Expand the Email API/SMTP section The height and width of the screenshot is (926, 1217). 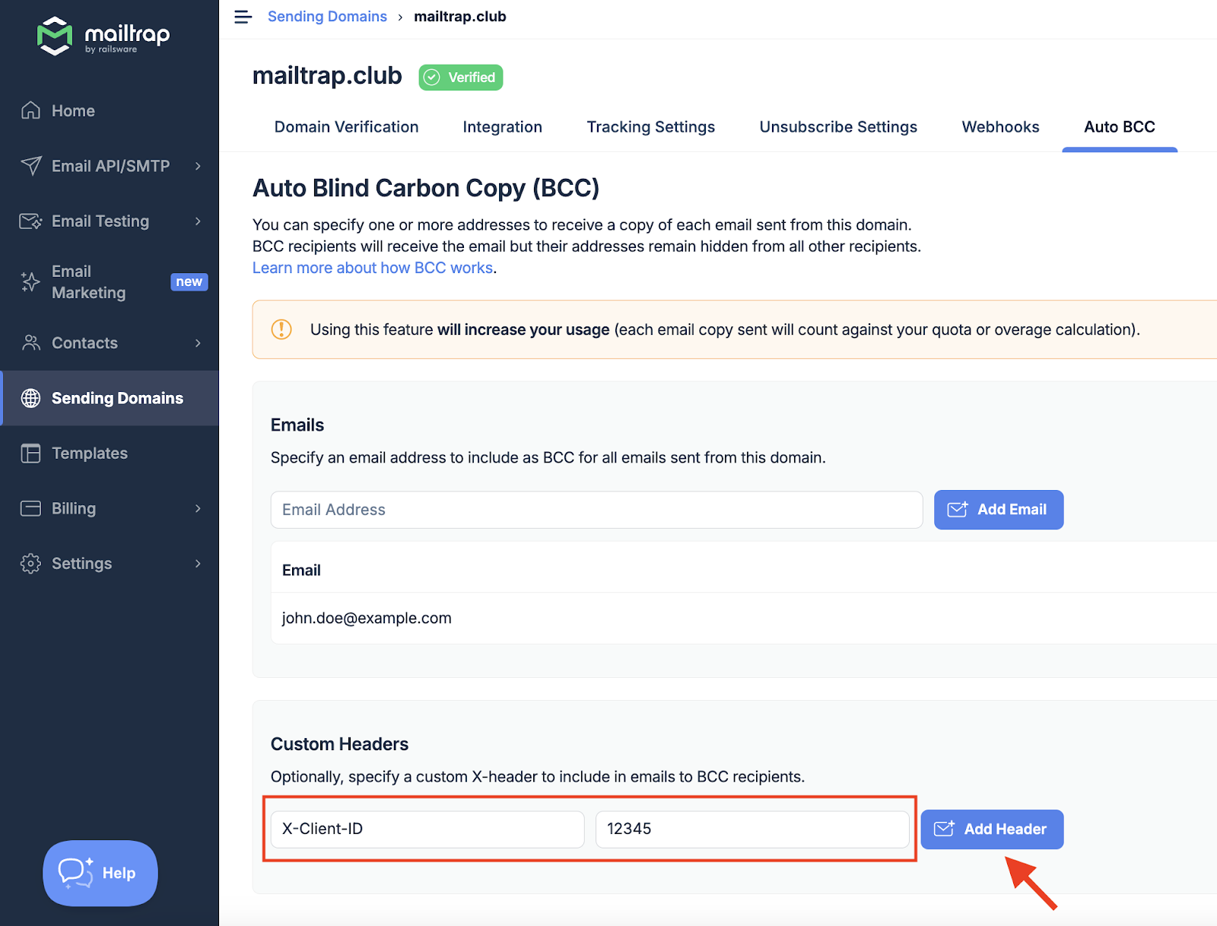198,166
